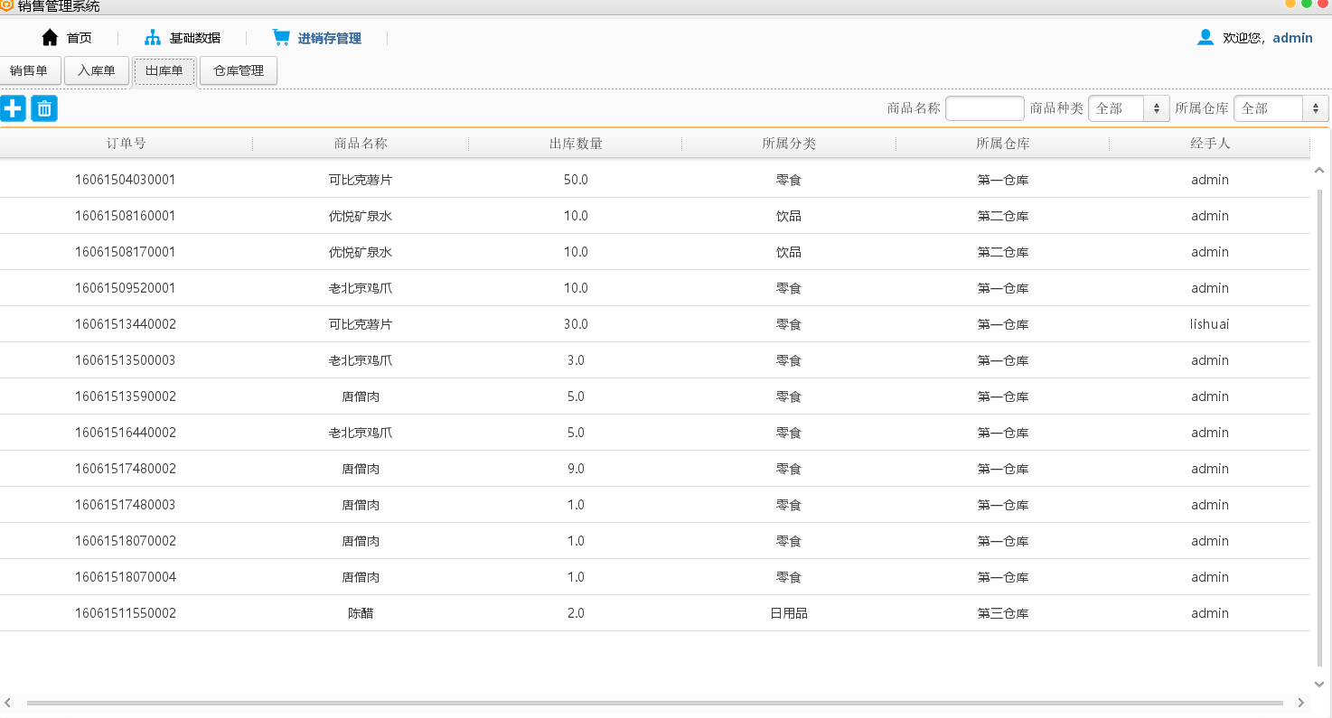This screenshot has width=1332, height=718.
Task: Sort by 所属分类 column header
Action: click(x=789, y=144)
